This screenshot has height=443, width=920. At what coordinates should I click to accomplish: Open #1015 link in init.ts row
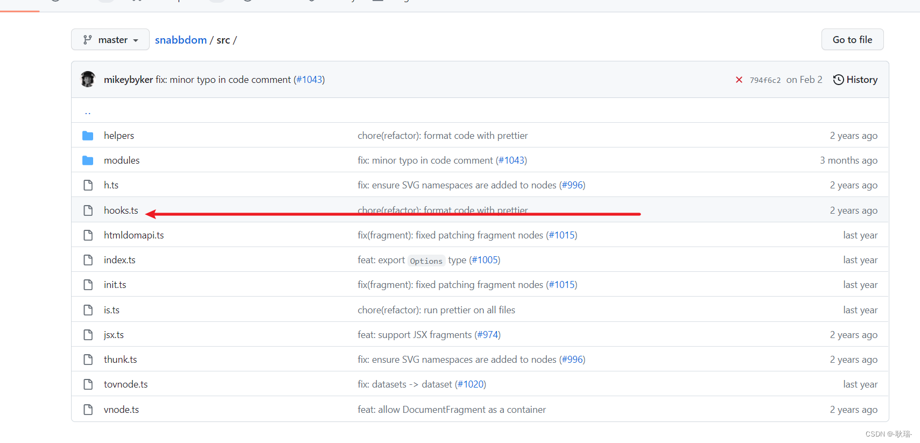pyautogui.click(x=561, y=285)
